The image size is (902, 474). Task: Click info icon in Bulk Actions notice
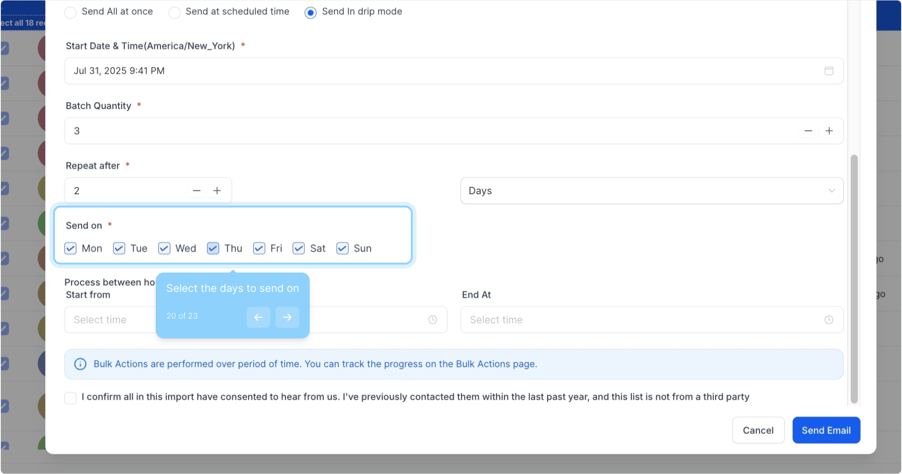click(80, 364)
